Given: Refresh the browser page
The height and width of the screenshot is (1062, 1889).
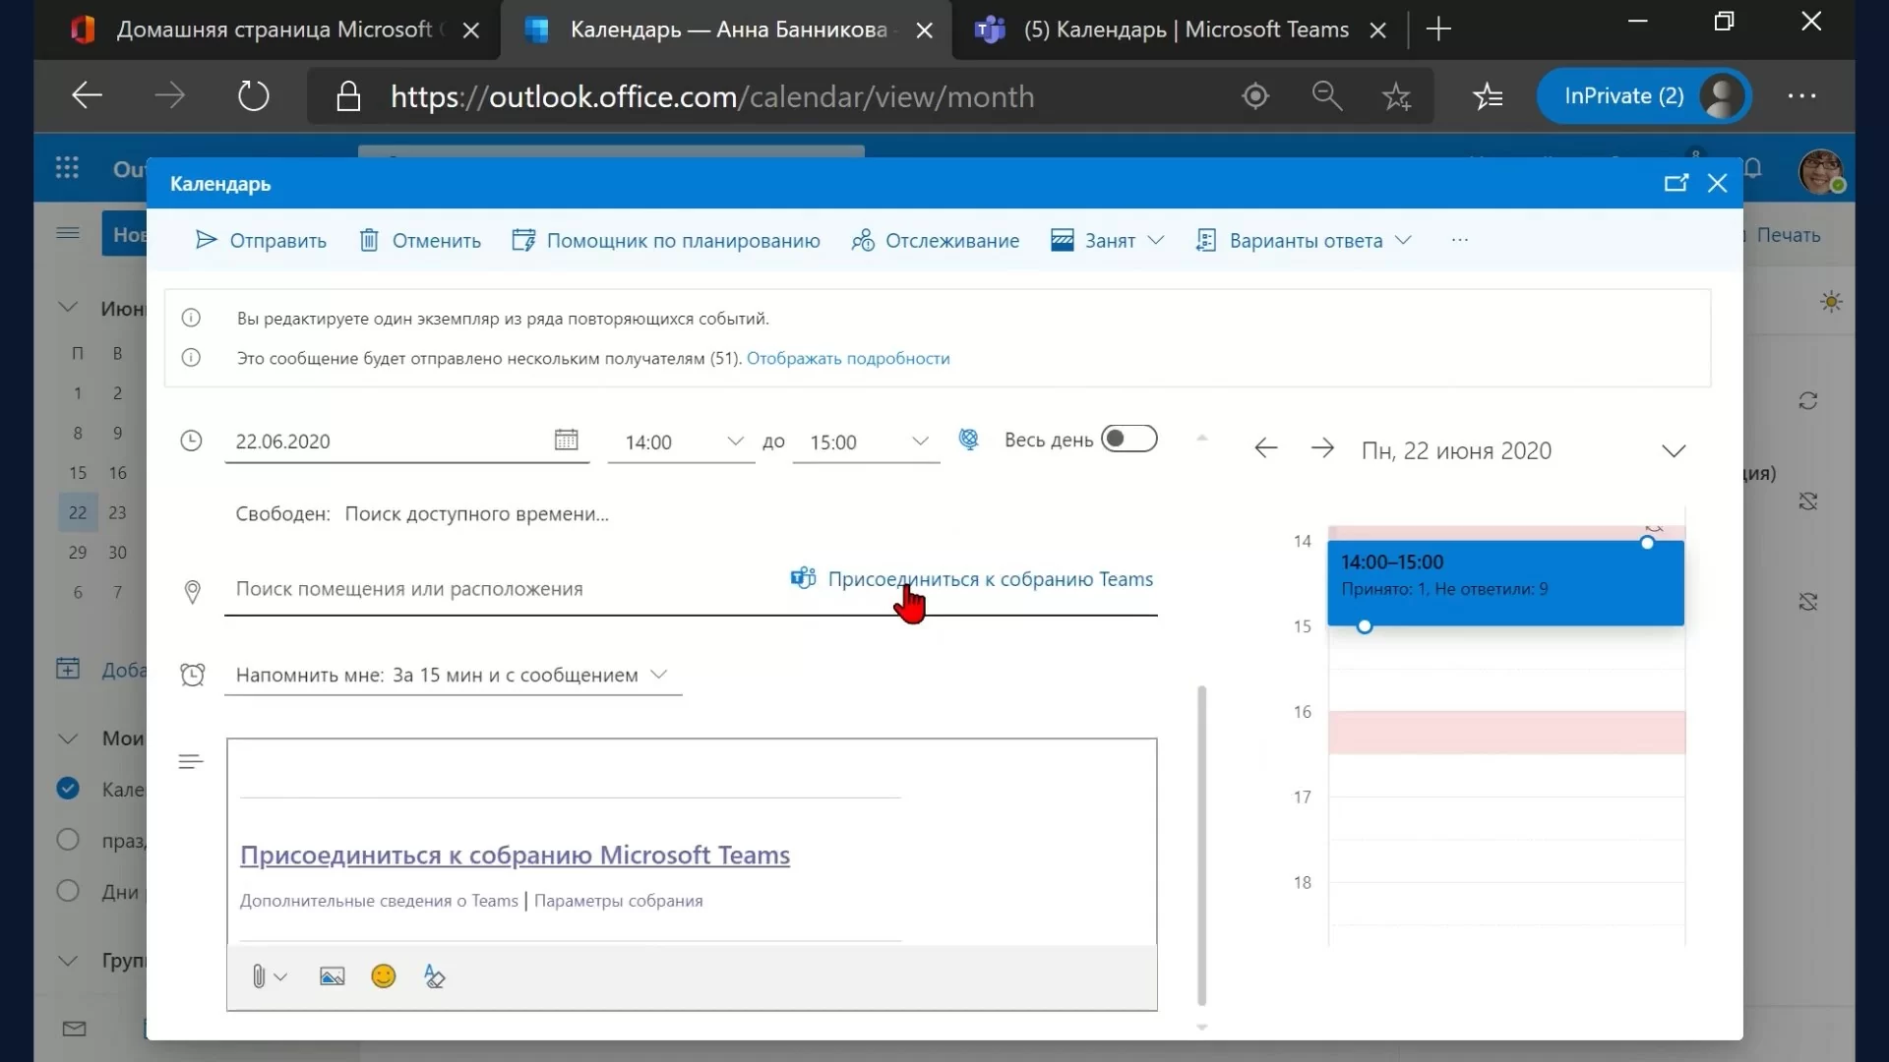Looking at the screenshot, I should coord(253,95).
